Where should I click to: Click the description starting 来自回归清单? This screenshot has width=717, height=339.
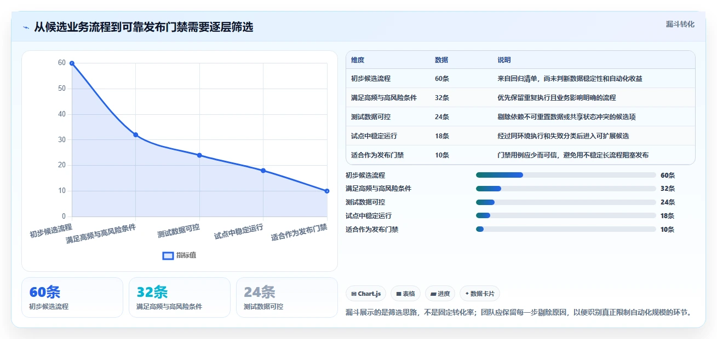(570, 79)
